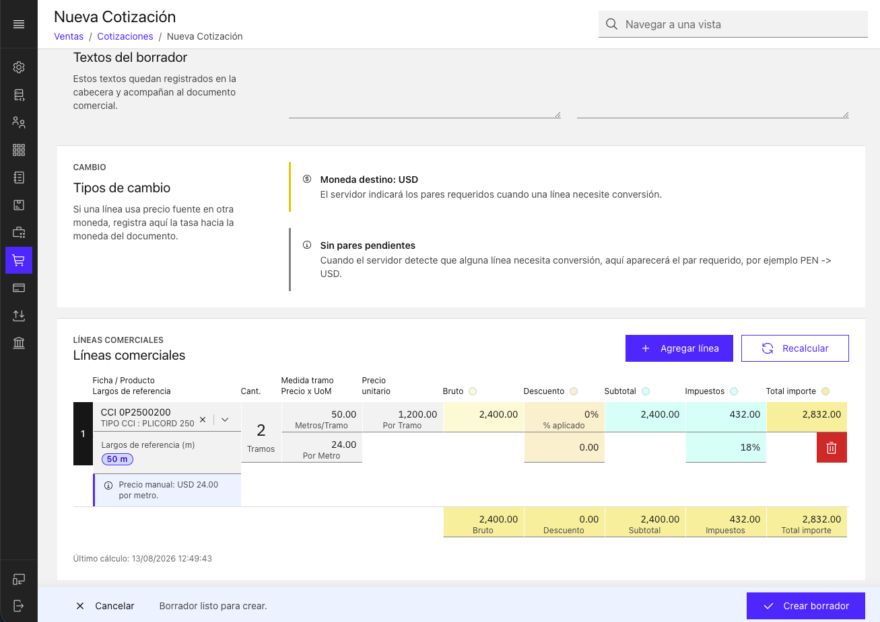Edit the 18% tax rate field
Screen dimensions: 880x622
point(726,448)
